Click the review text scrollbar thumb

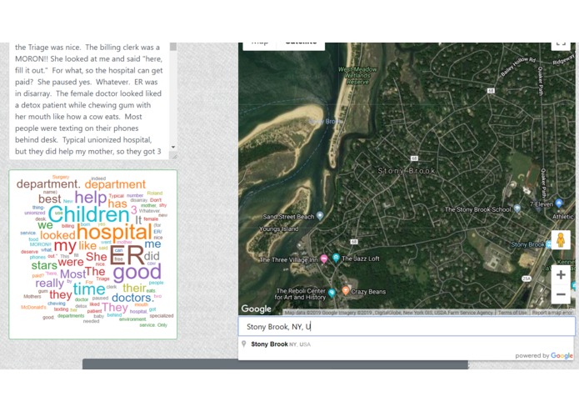click(x=172, y=47)
